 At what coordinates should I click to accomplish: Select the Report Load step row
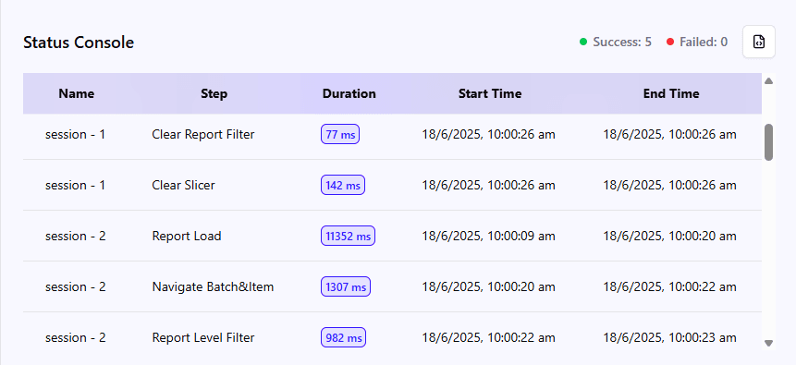pyautogui.click(x=392, y=236)
